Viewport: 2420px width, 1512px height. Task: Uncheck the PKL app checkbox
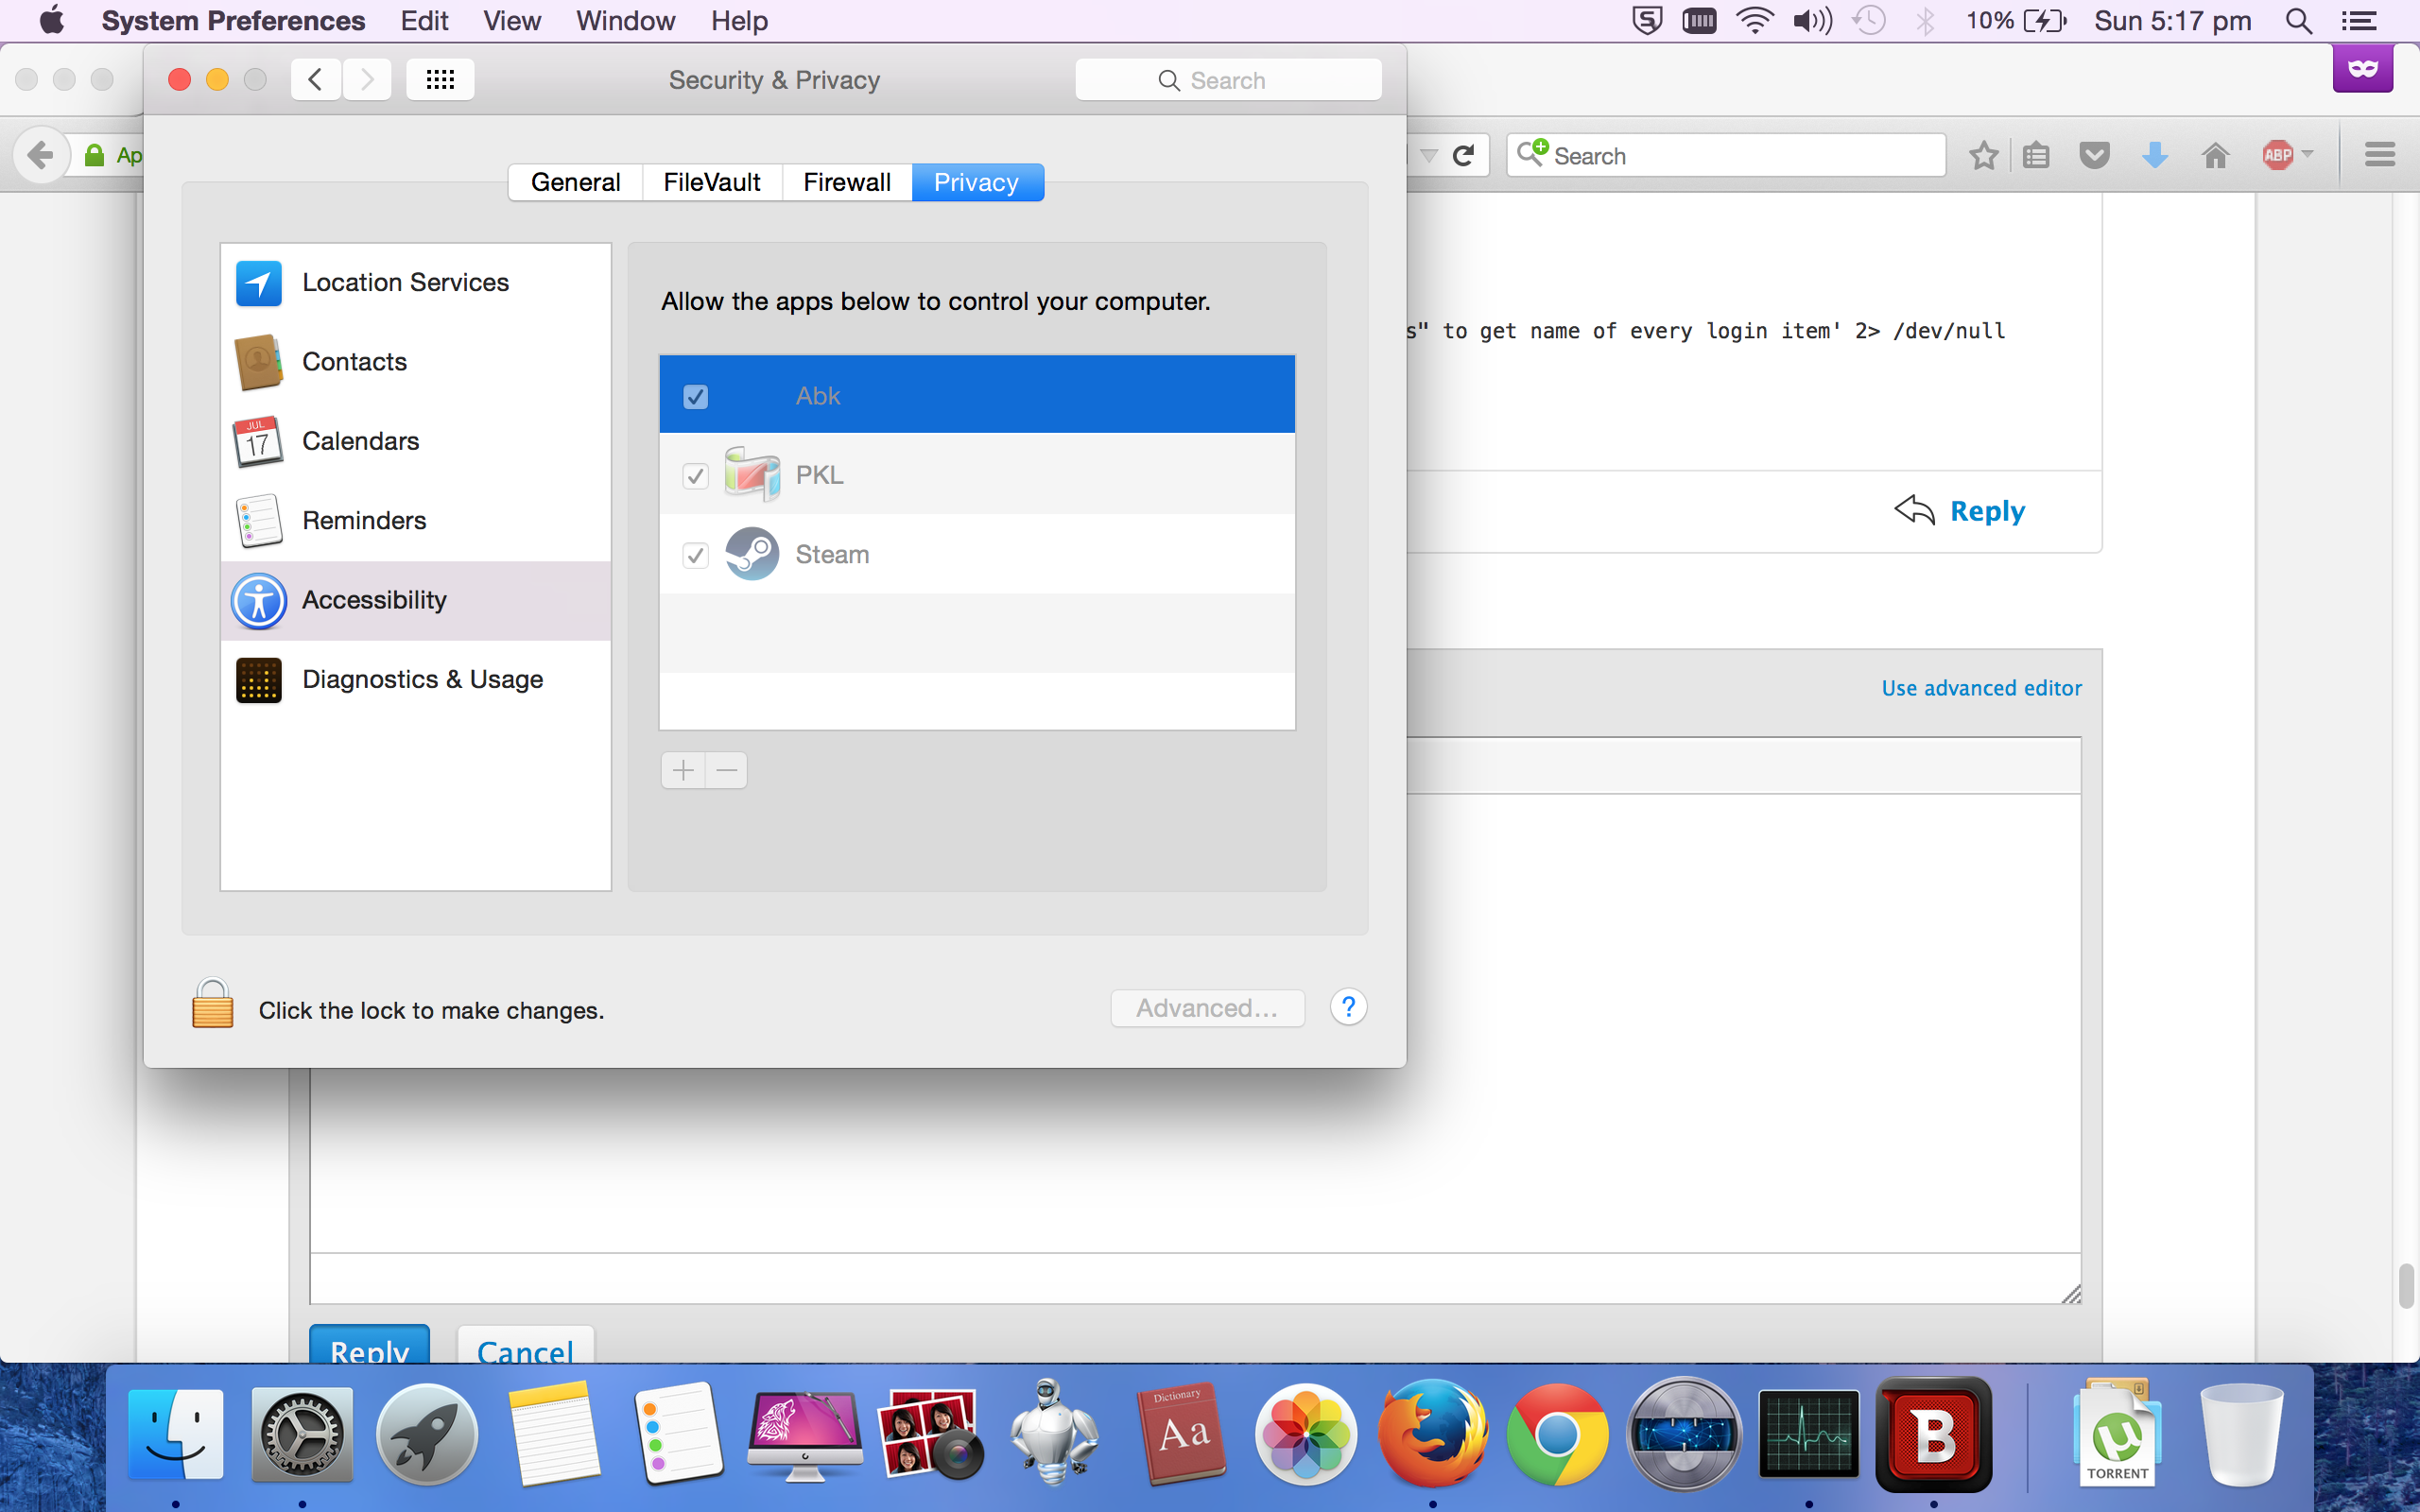(x=696, y=476)
